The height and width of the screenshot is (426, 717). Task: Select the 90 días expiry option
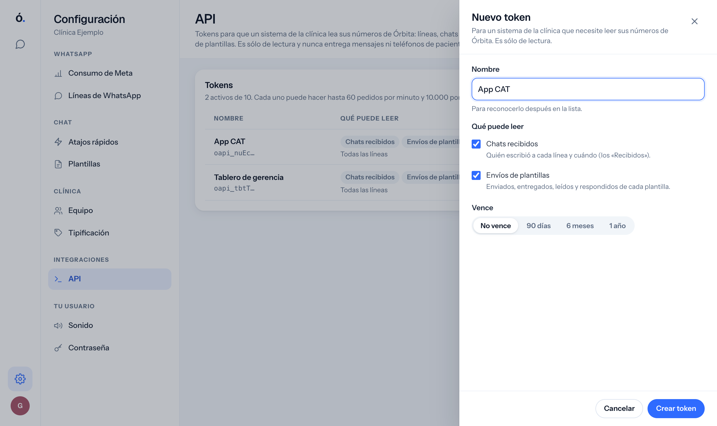pos(538,226)
